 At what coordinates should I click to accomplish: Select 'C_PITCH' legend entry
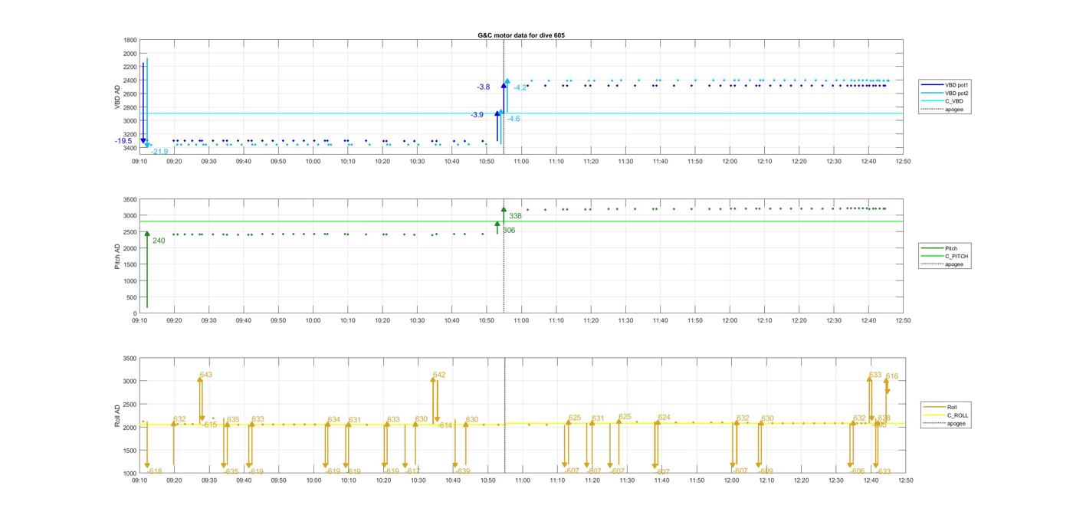point(946,257)
